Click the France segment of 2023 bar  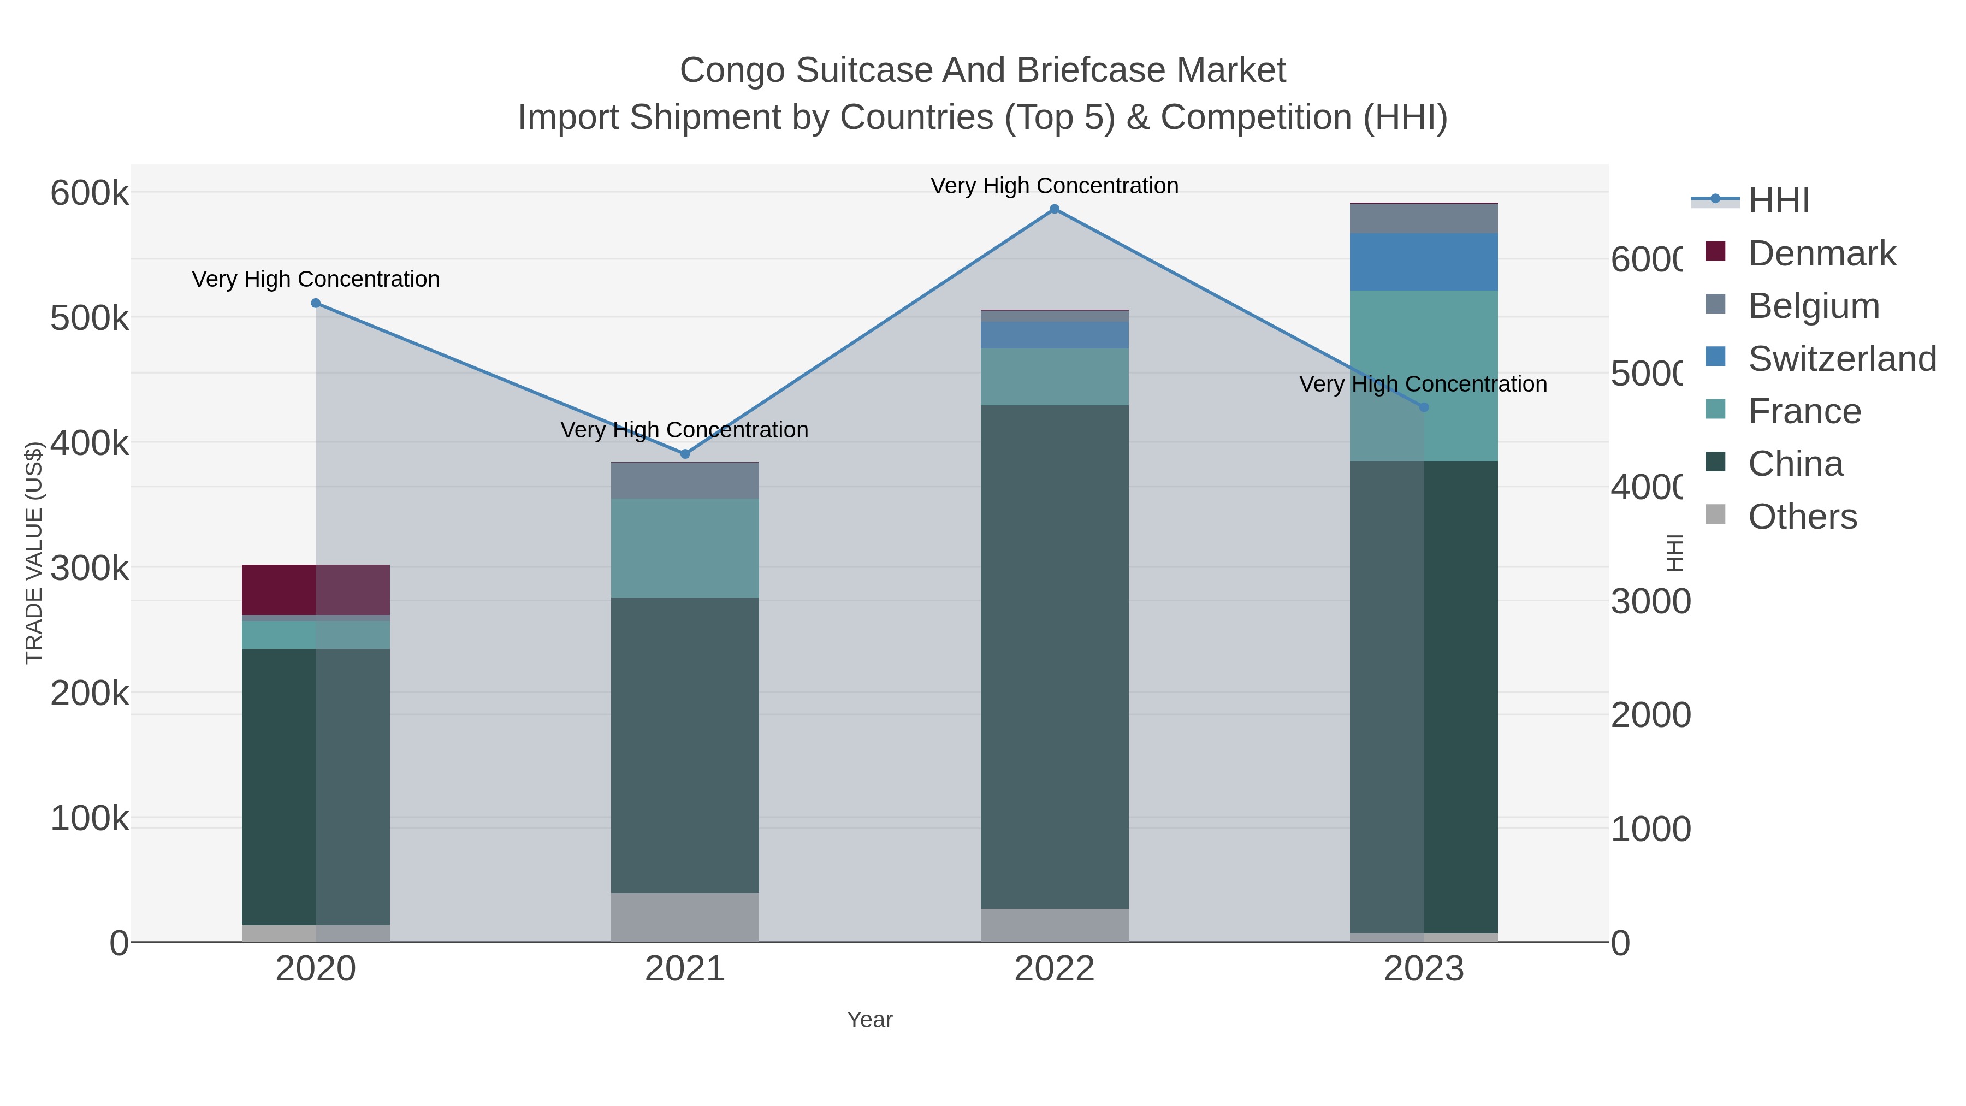pos(1423,376)
